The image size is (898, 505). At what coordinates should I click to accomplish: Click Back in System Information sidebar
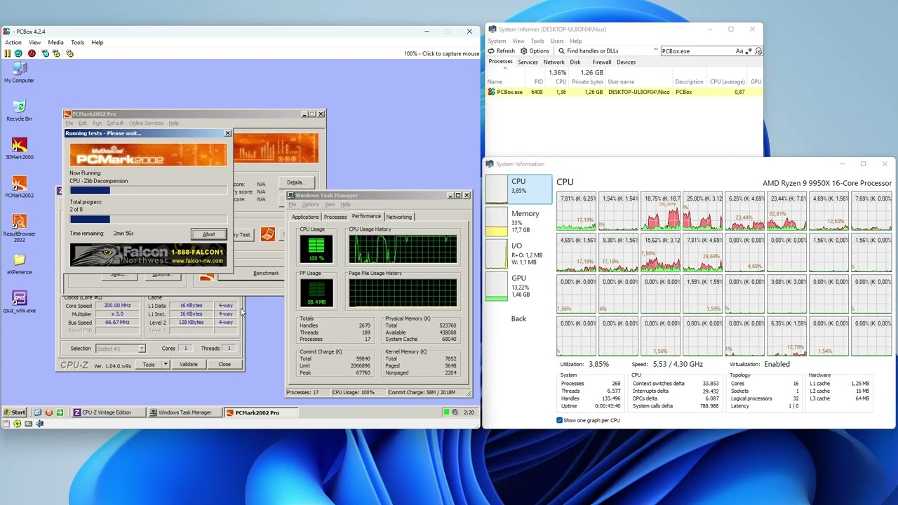point(518,318)
